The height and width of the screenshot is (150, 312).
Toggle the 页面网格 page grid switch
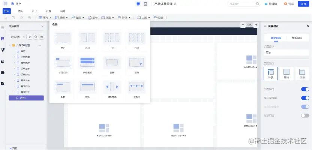tap(305, 89)
